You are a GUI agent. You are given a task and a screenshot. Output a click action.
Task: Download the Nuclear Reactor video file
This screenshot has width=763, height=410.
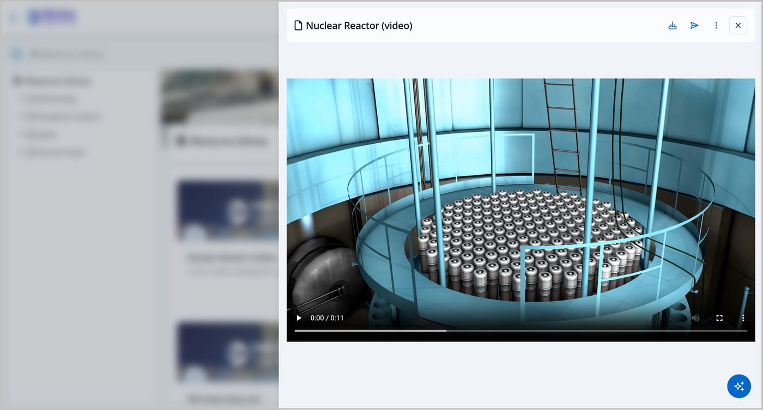click(673, 26)
